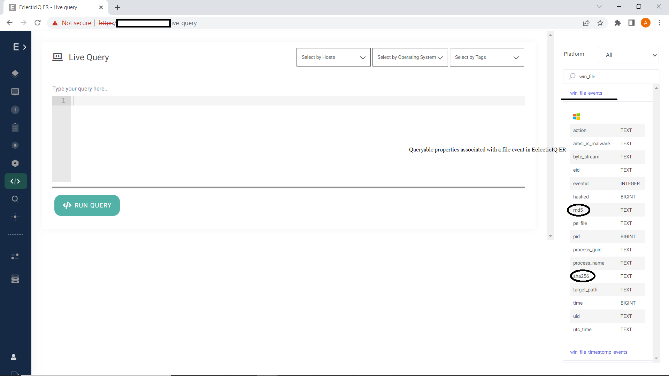
Task: Select the magnifier search icon in sidebar
Action: 15,199
